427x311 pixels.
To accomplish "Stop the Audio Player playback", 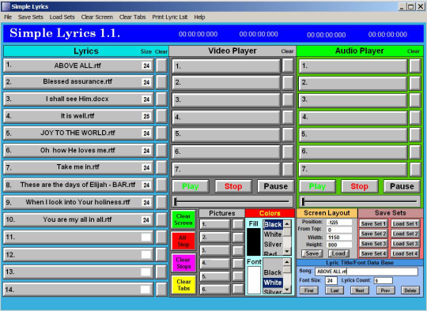I will (x=359, y=186).
